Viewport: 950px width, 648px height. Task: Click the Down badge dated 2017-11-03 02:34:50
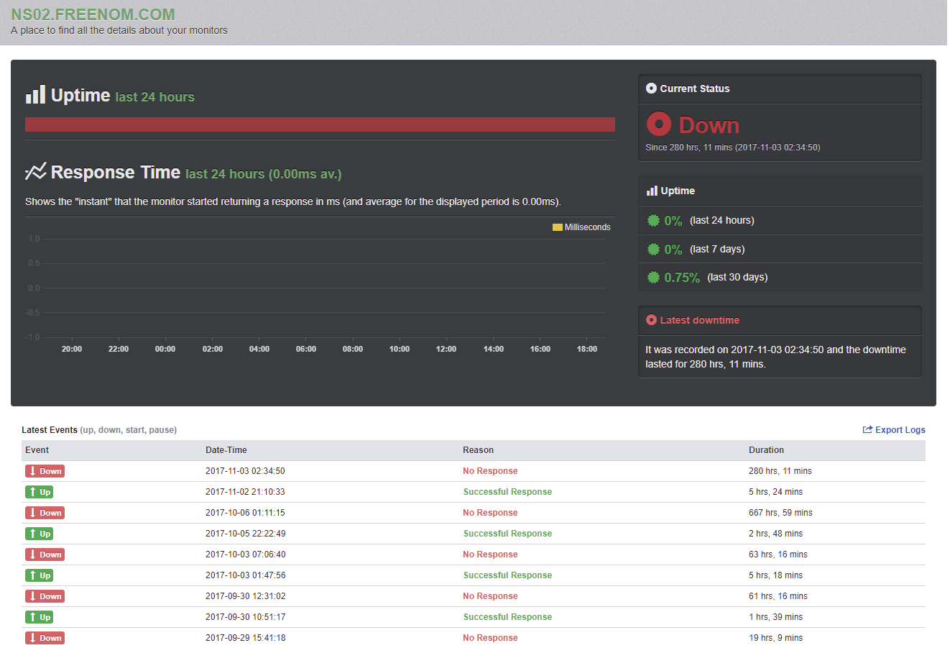tap(45, 471)
